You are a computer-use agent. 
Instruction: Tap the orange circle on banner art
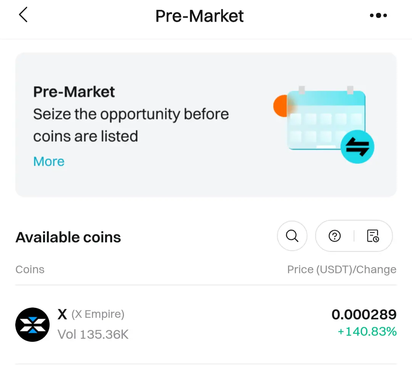pyautogui.click(x=280, y=106)
